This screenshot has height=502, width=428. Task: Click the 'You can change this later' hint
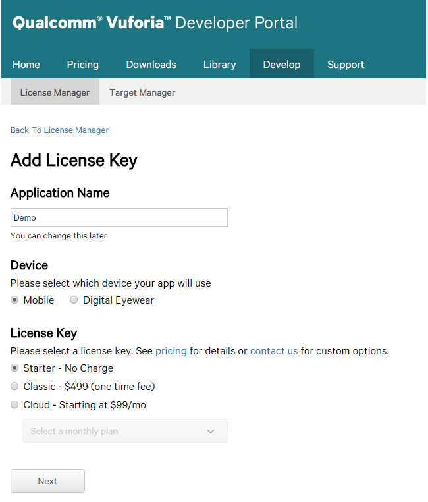pyautogui.click(x=59, y=236)
